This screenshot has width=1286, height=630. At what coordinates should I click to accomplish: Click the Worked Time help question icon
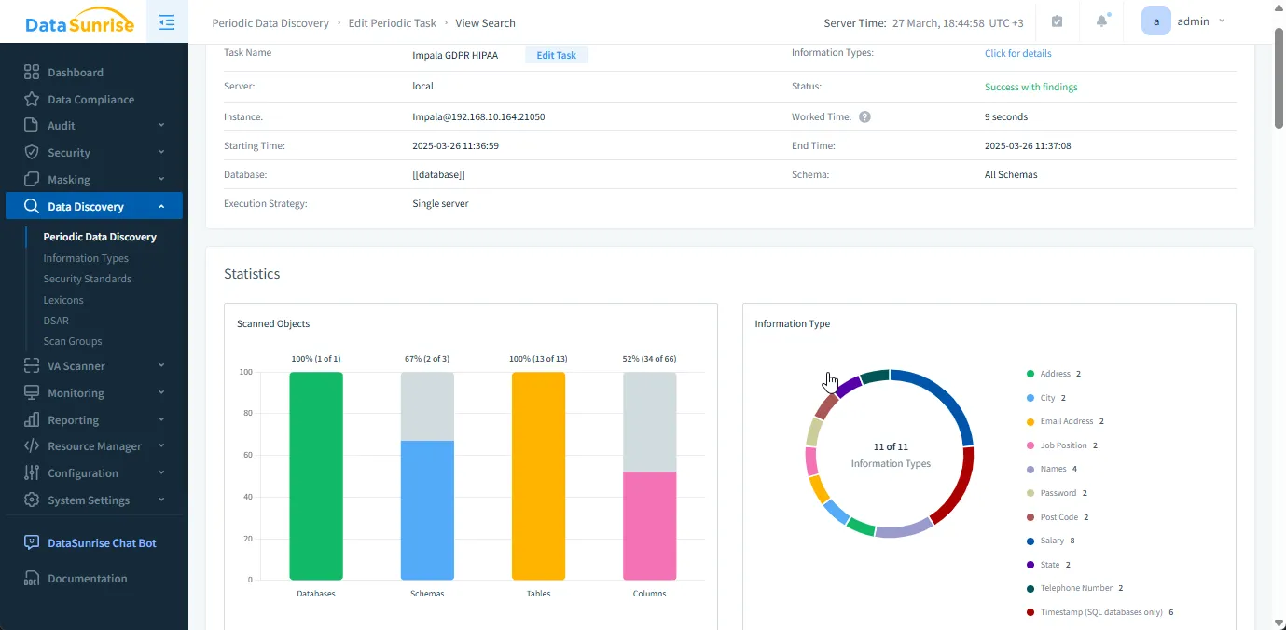[864, 117]
